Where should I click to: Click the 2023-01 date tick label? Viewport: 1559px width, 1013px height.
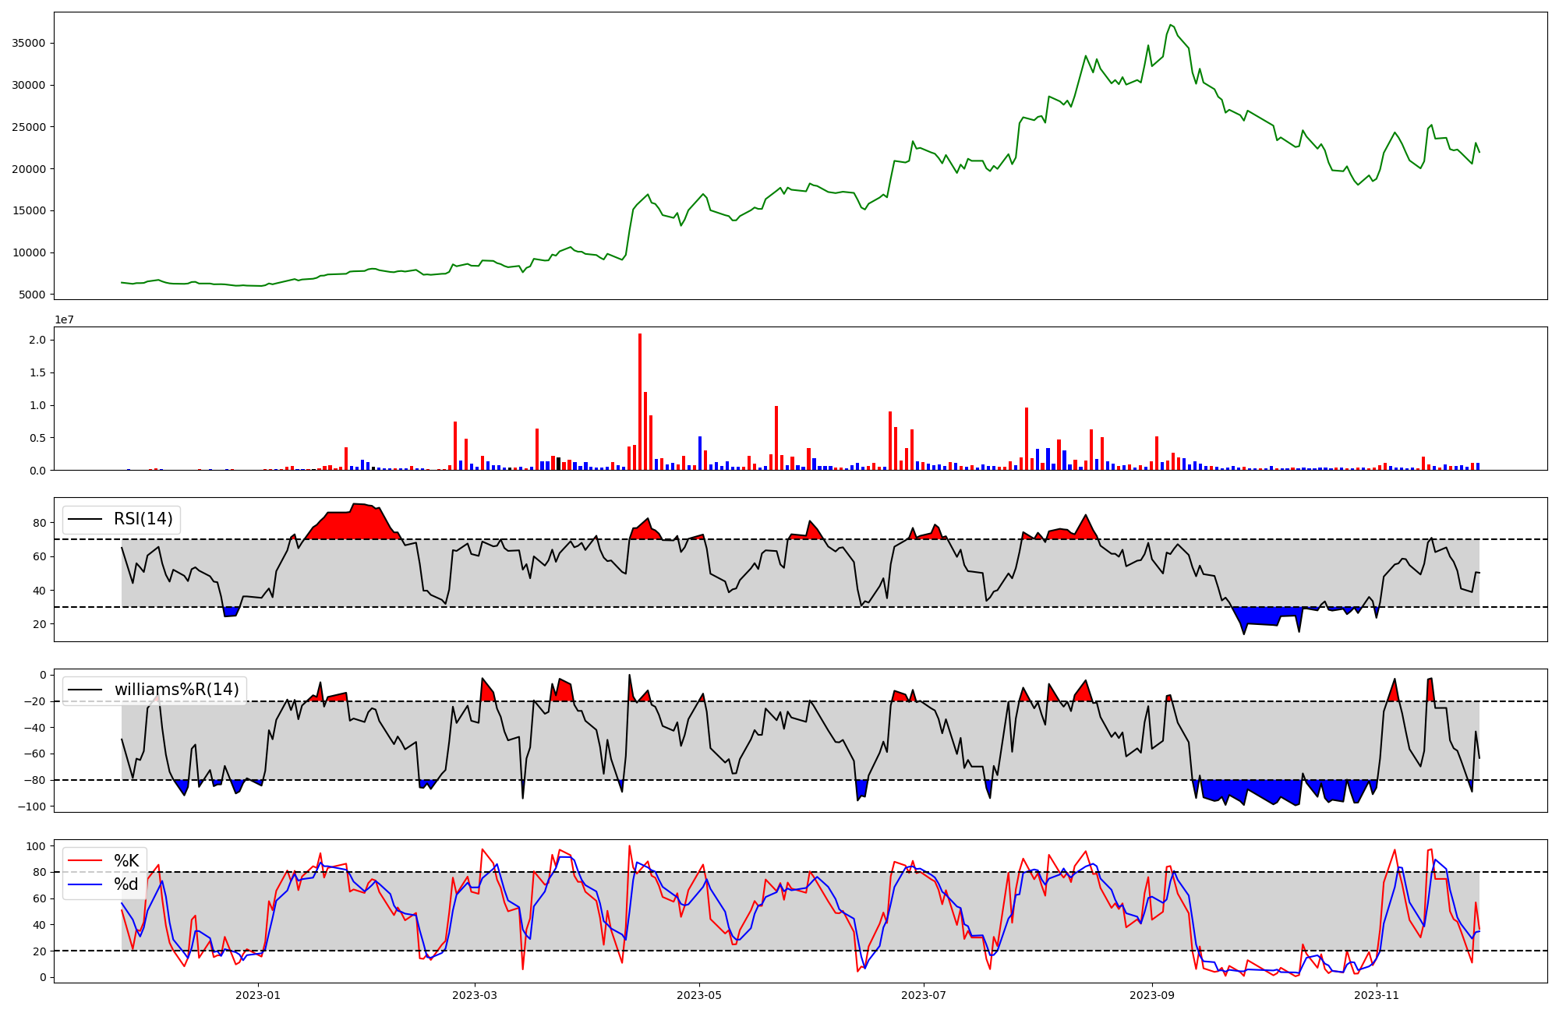[x=258, y=995]
